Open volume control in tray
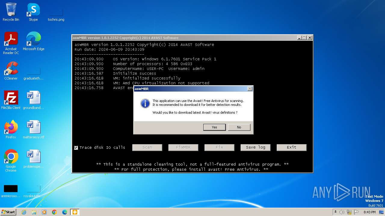Screen dimensions: 385x216 tap(342, 212)
